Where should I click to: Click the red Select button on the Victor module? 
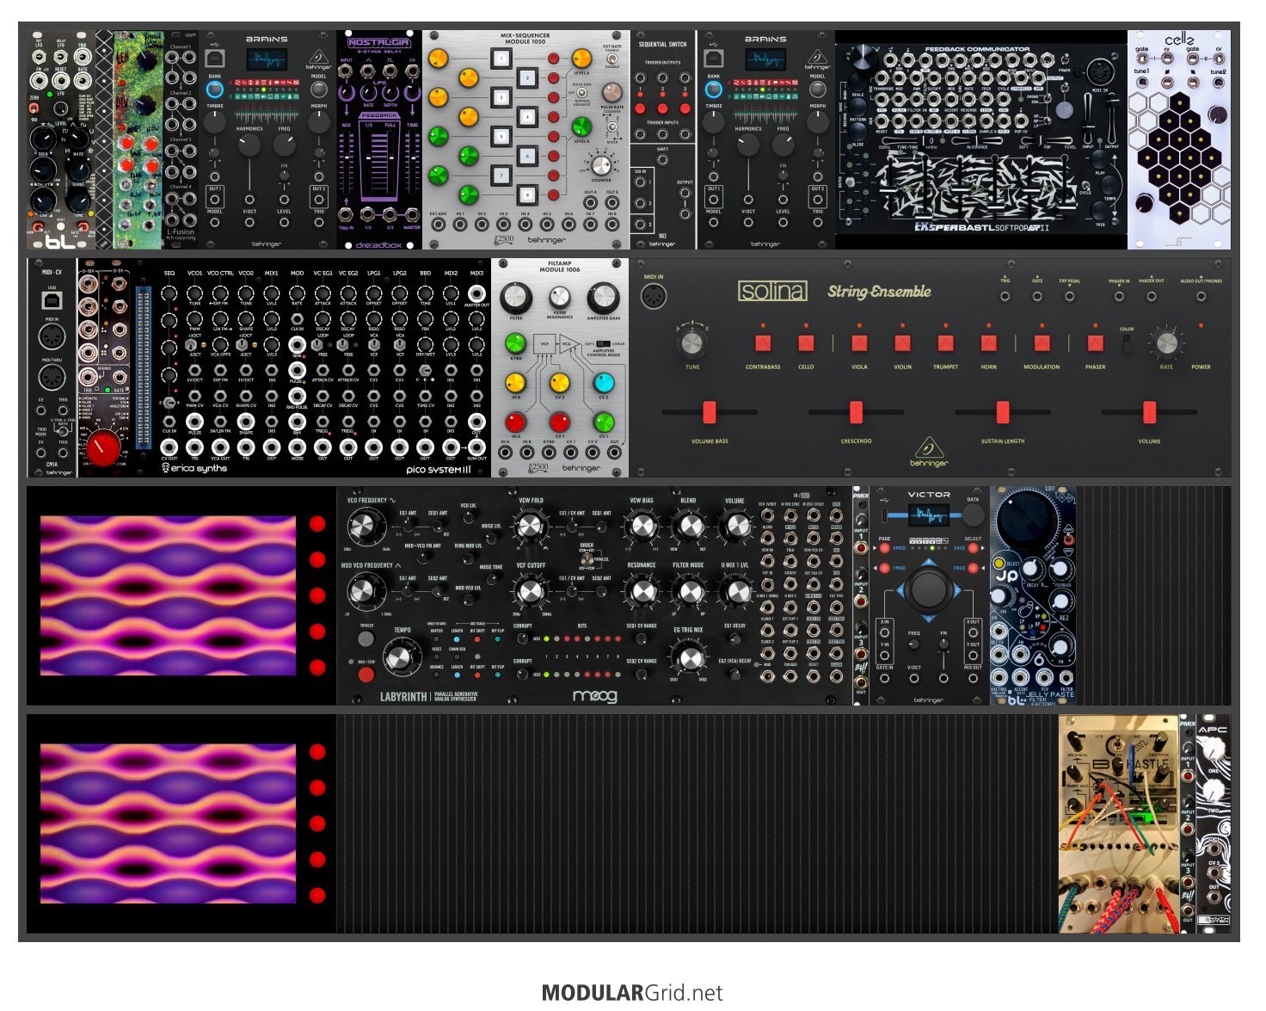coord(973,548)
